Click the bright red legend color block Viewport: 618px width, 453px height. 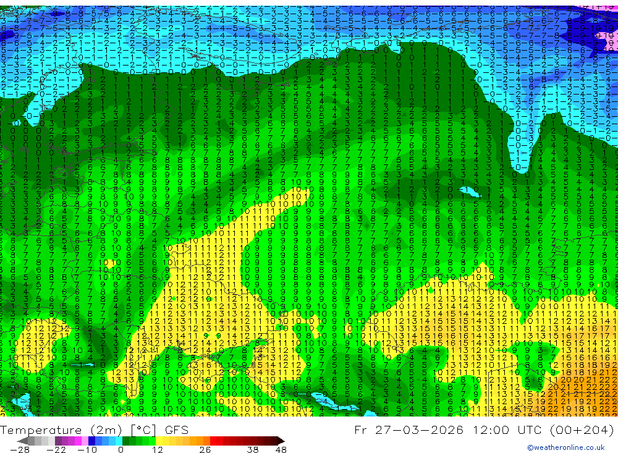point(213,441)
